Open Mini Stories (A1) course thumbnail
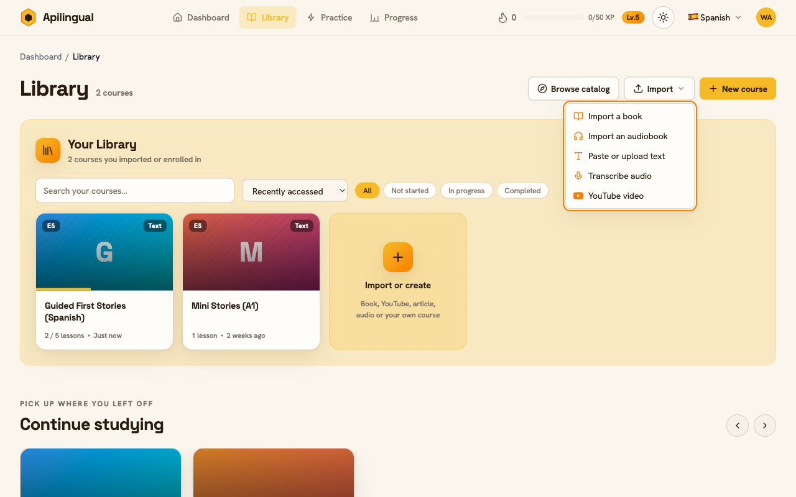The image size is (796, 497). click(251, 252)
